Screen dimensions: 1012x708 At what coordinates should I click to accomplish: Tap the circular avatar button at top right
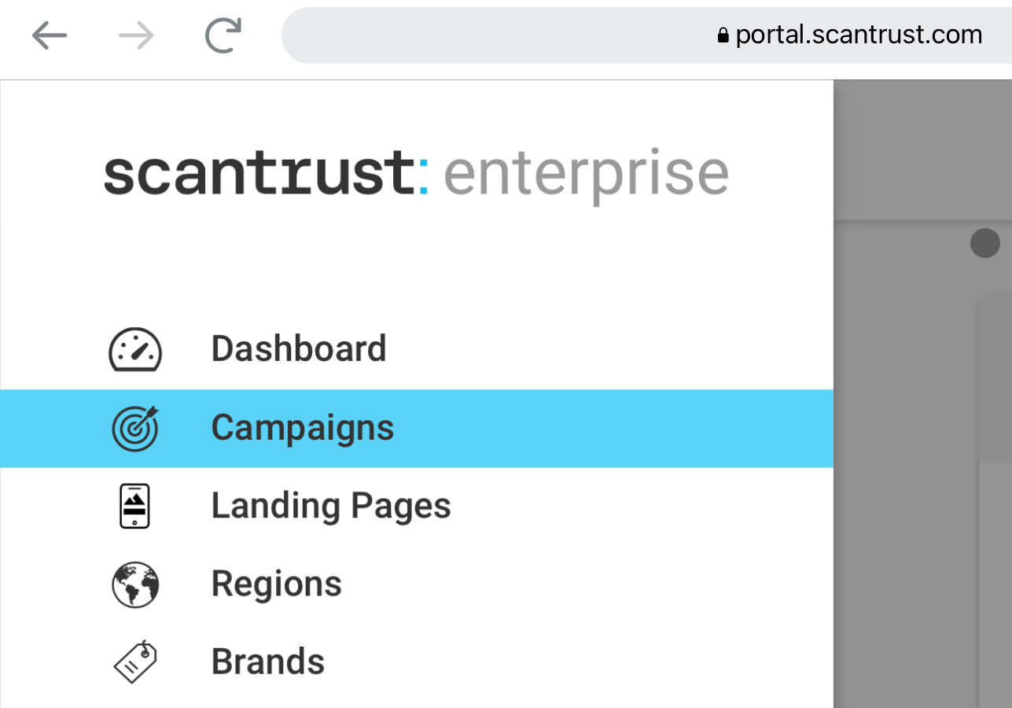(x=984, y=243)
